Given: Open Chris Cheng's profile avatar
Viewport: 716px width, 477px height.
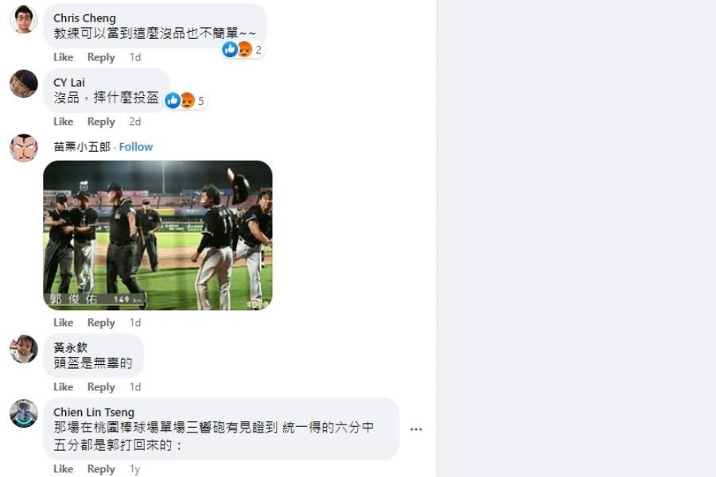Looking at the screenshot, I should point(24,19).
